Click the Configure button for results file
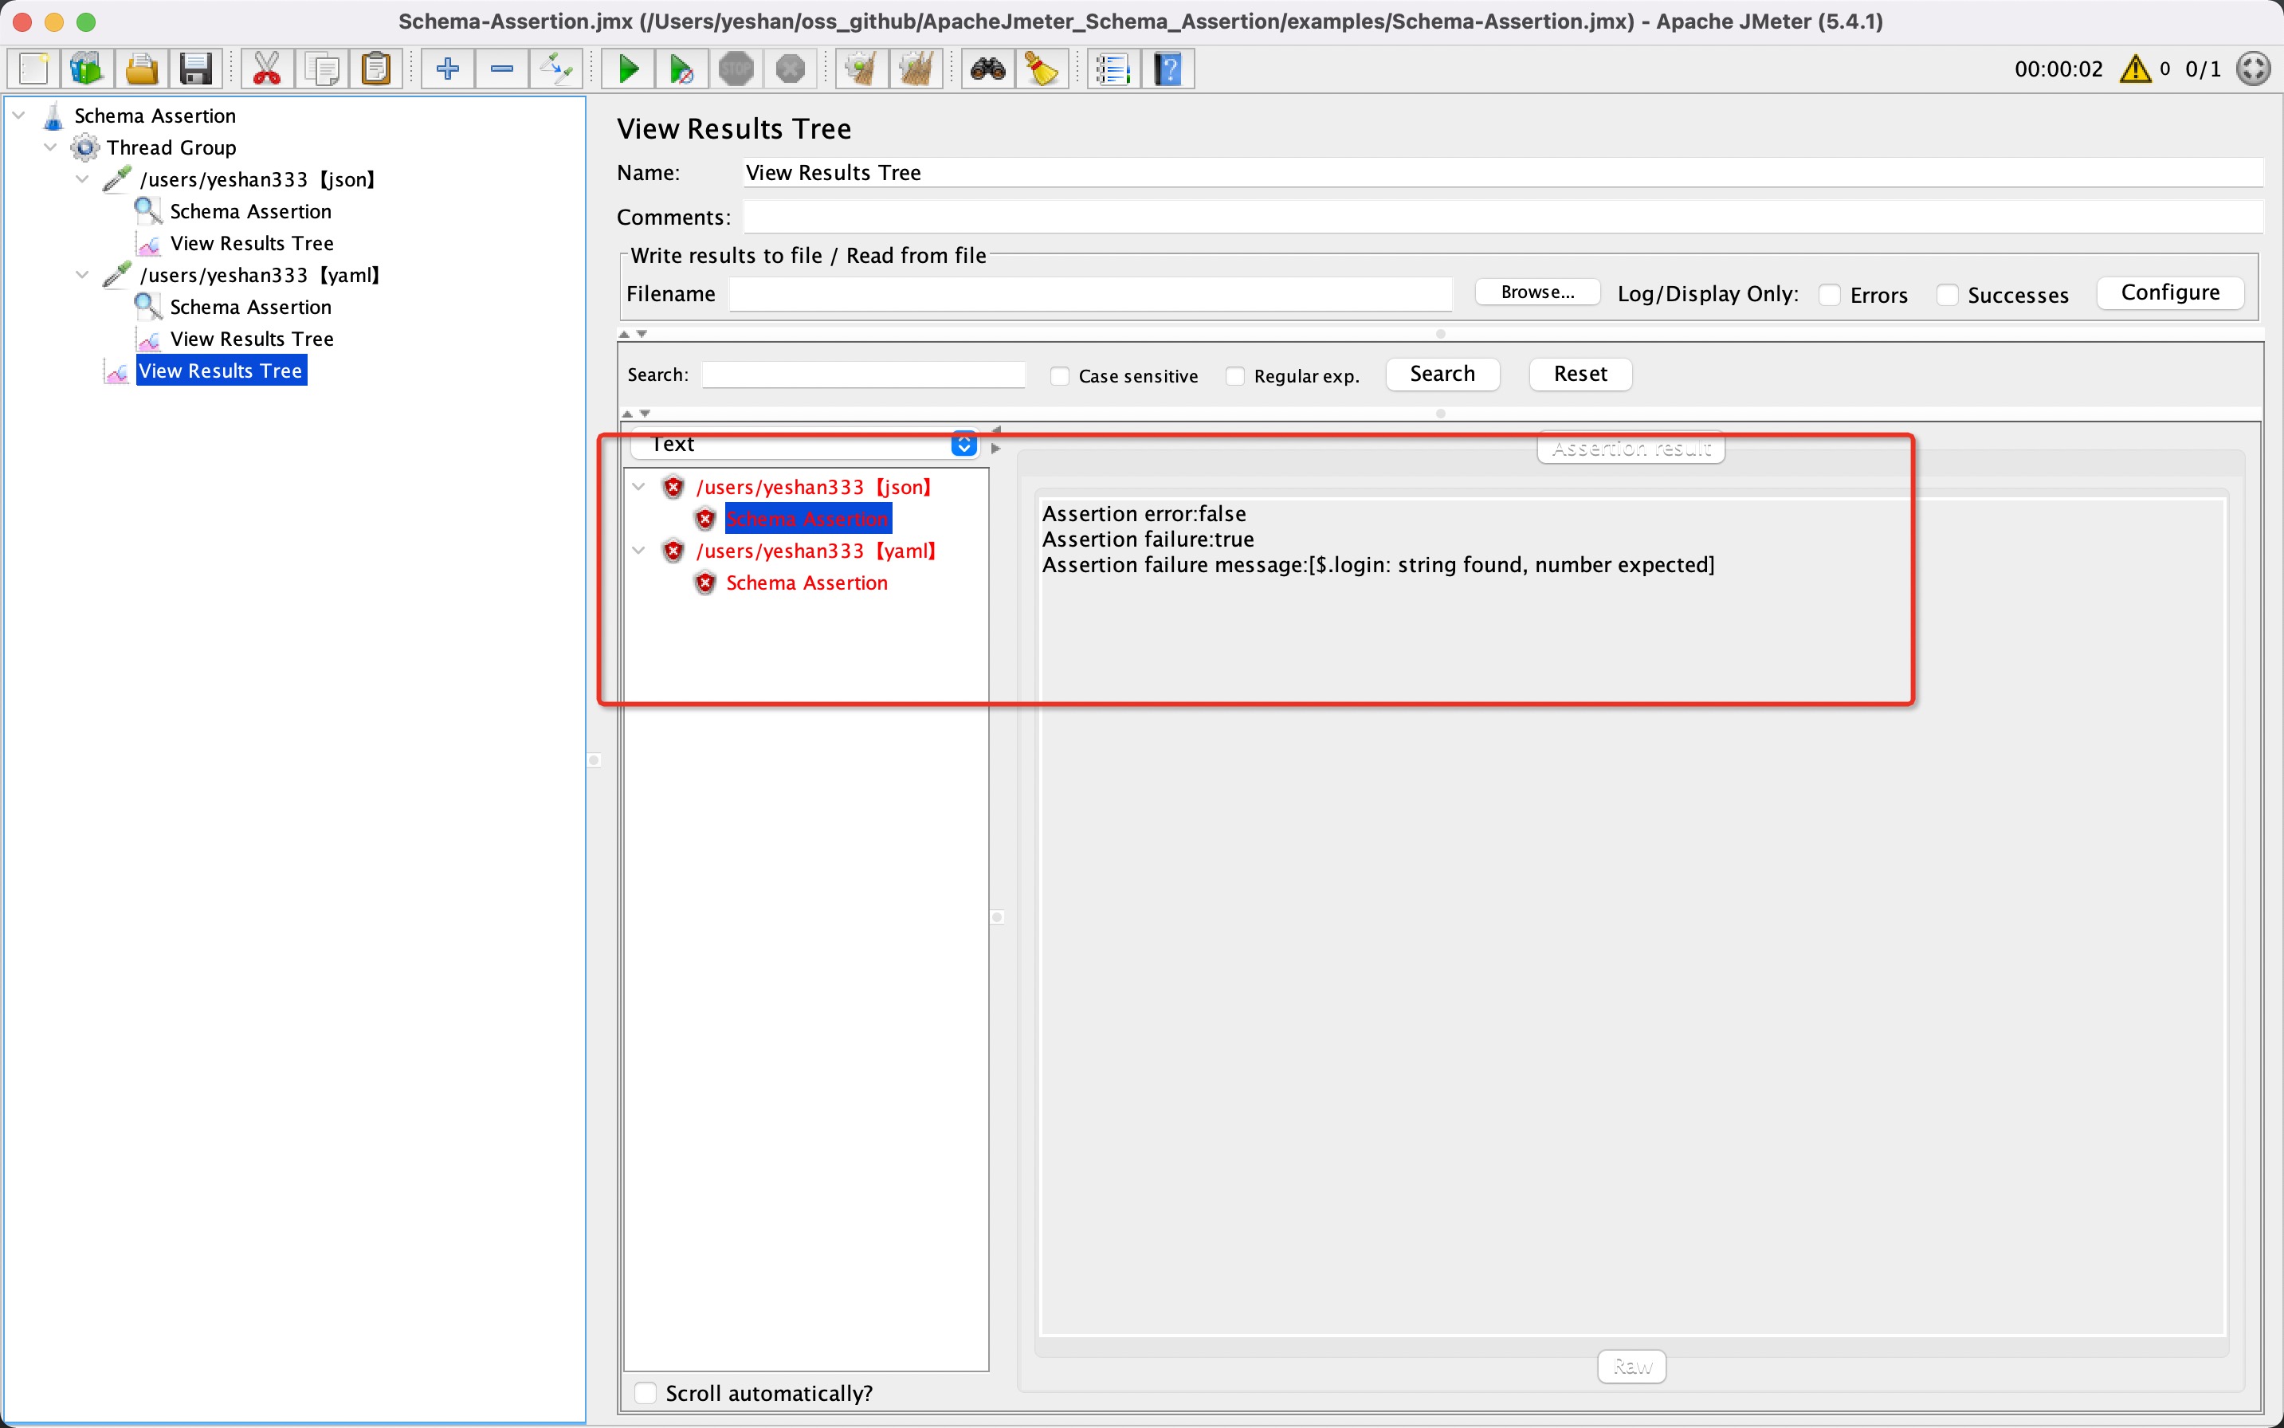 (x=2174, y=292)
